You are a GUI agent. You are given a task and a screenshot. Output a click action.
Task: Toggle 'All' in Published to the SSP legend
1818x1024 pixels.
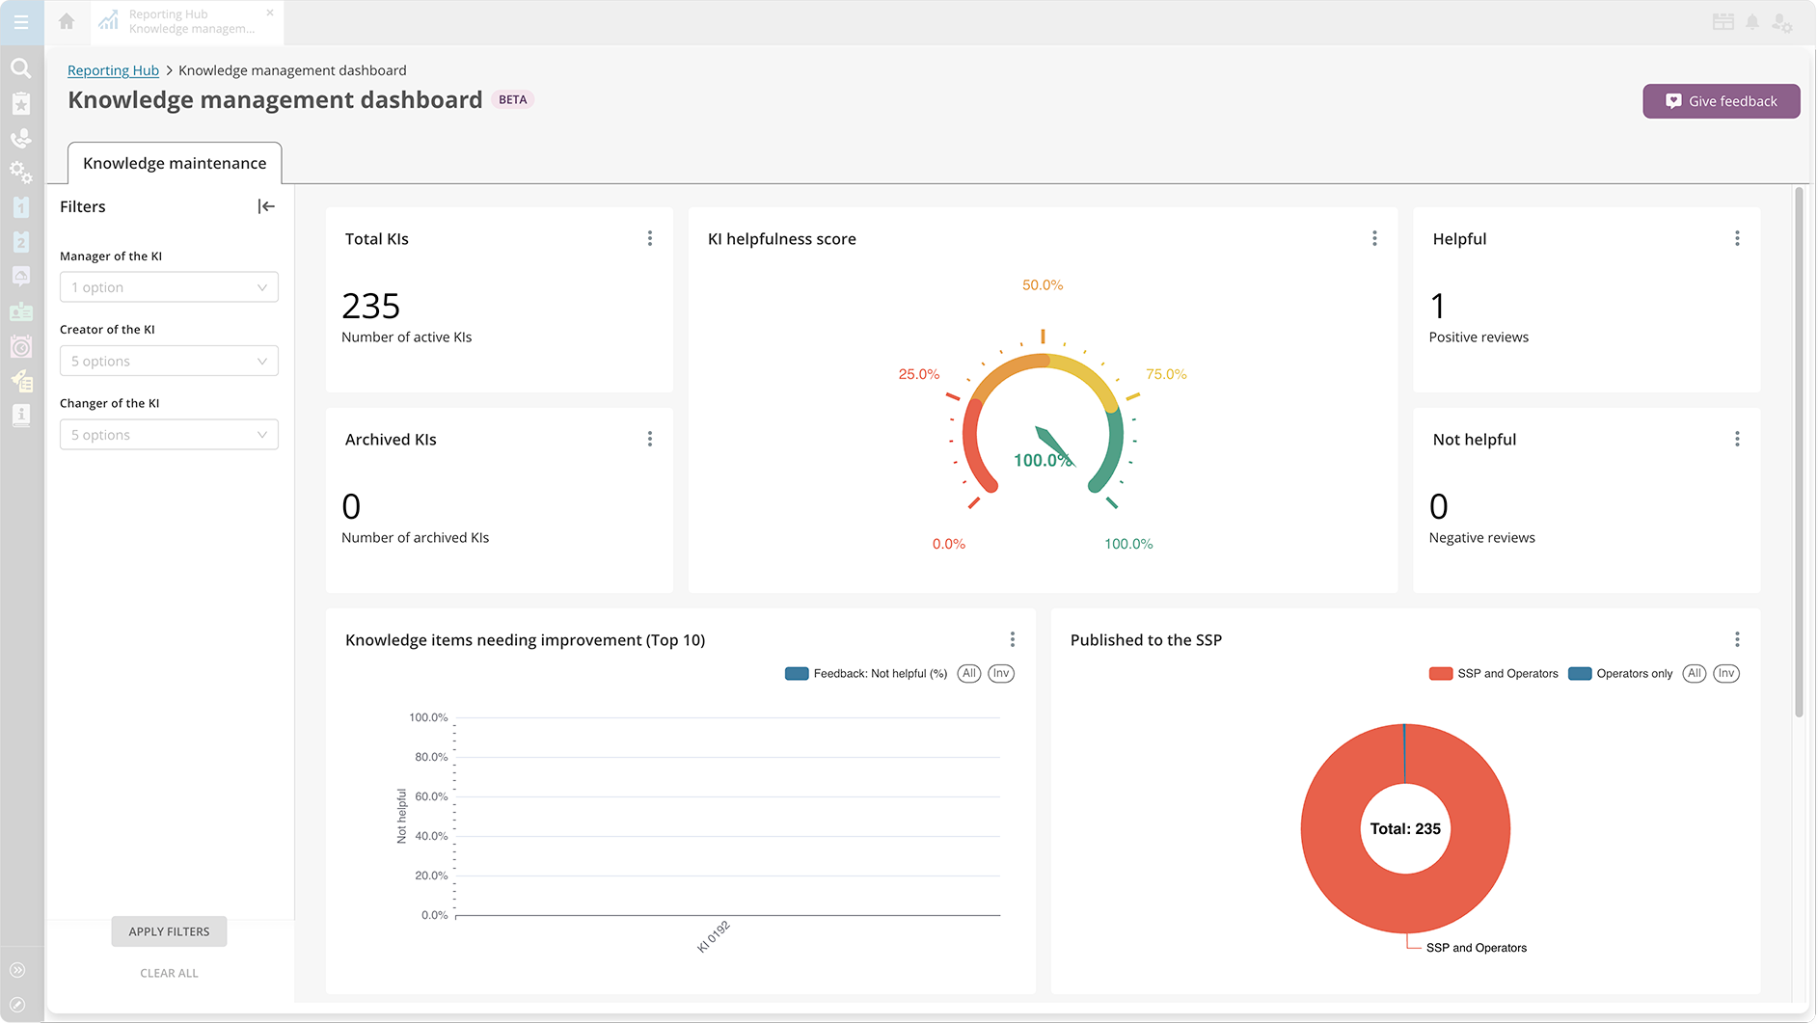point(1694,673)
